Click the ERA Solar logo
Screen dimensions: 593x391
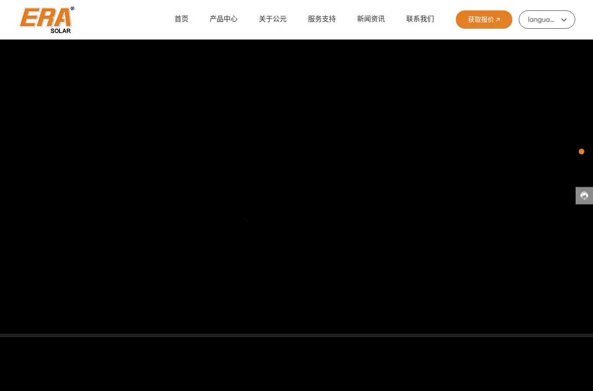pyautogui.click(x=47, y=20)
